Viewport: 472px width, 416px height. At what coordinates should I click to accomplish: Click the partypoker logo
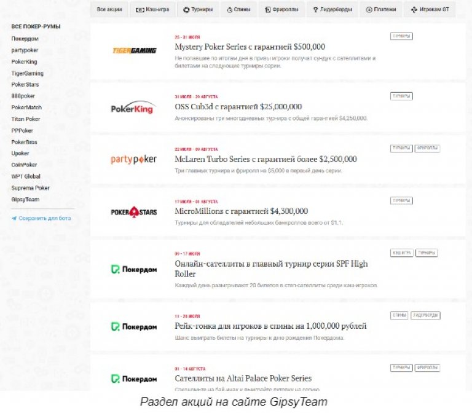[x=133, y=159]
